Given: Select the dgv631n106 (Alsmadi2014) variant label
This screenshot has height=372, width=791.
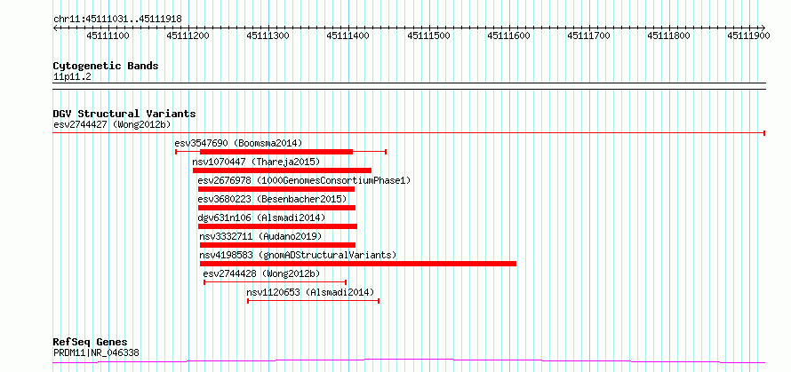Looking at the screenshot, I should click(x=262, y=218).
